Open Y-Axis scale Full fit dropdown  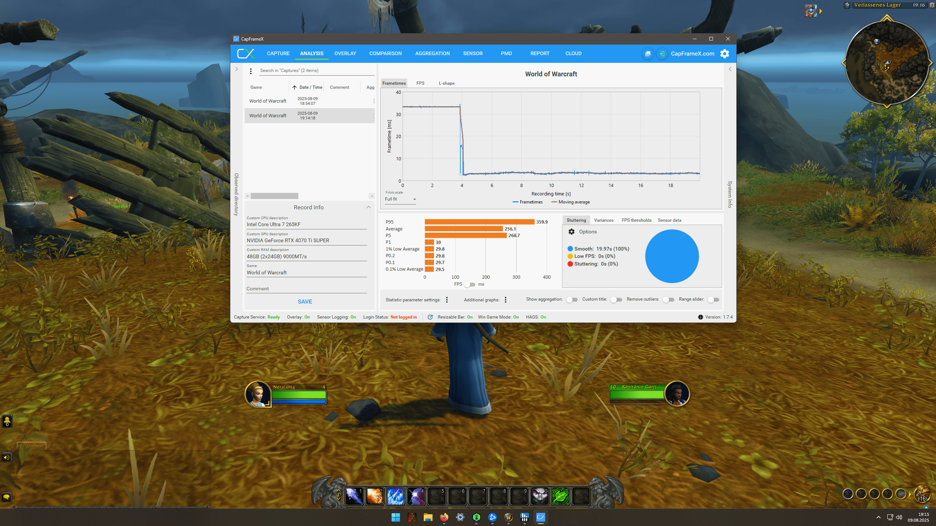coord(400,199)
